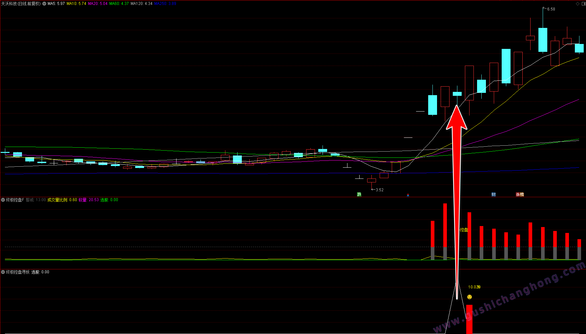Click the 天沃科技(日线.前复权) title
586x334 pixels.
click(21, 4)
